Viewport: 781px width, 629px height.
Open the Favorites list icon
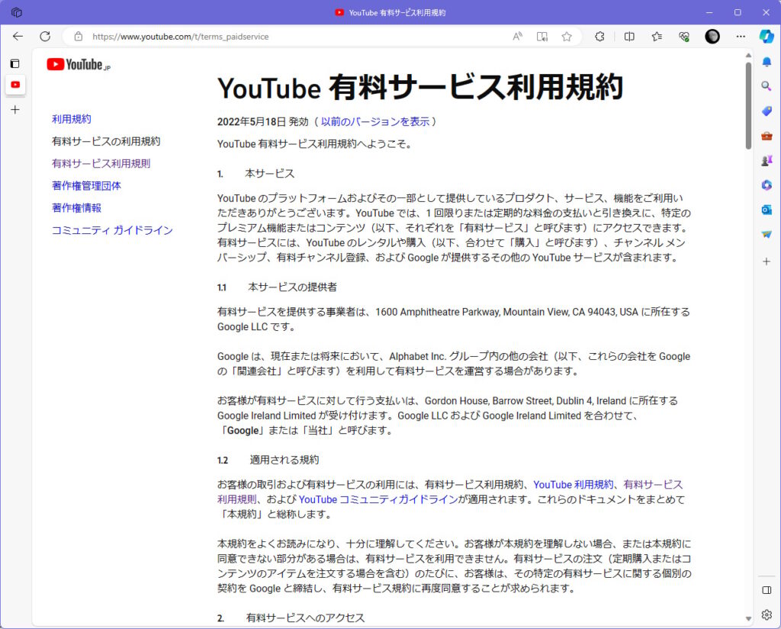657,37
